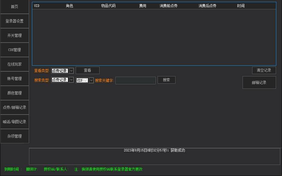
Task: Click the UID column header
Action: click(36, 5)
